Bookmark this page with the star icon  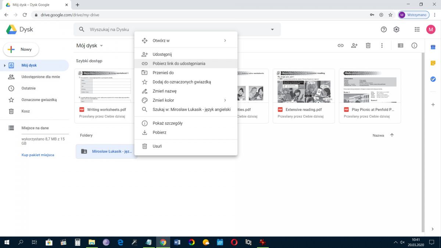coord(390,15)
